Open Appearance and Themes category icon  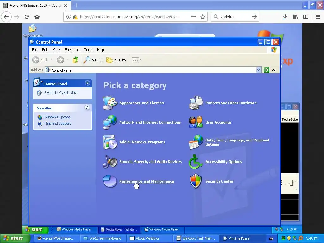tap(110, 103)
